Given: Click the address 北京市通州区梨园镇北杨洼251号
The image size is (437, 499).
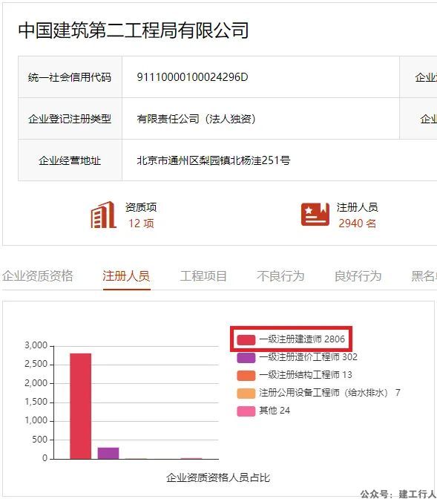Looking at the screenshot, I should (214, 160).
